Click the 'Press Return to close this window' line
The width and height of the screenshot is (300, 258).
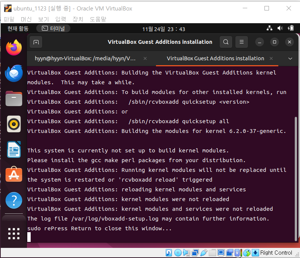[100, 228]
